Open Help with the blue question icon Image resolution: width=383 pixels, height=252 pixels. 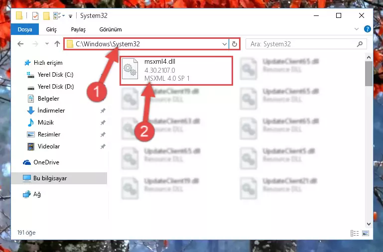[x=367, y=29]
